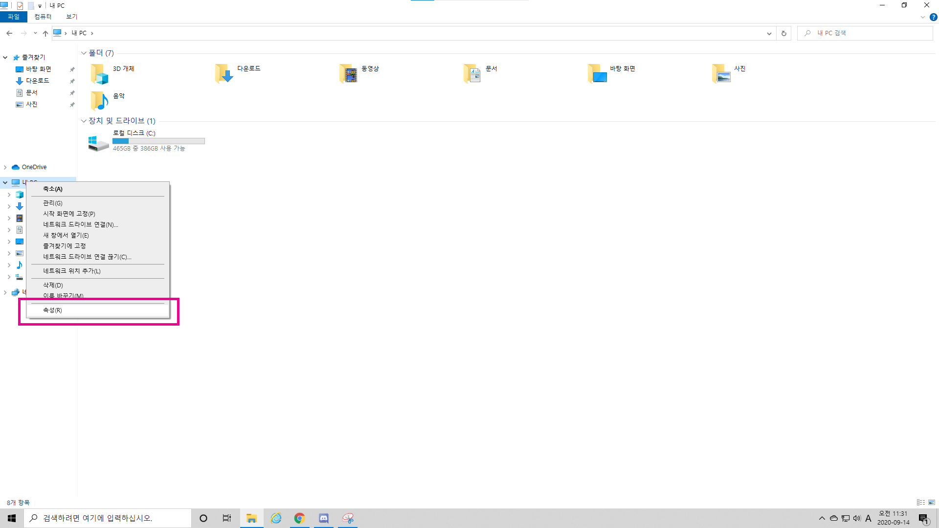Open the 음악 folder icon
This screenshot has height=528, width=939.
[99, 101]
